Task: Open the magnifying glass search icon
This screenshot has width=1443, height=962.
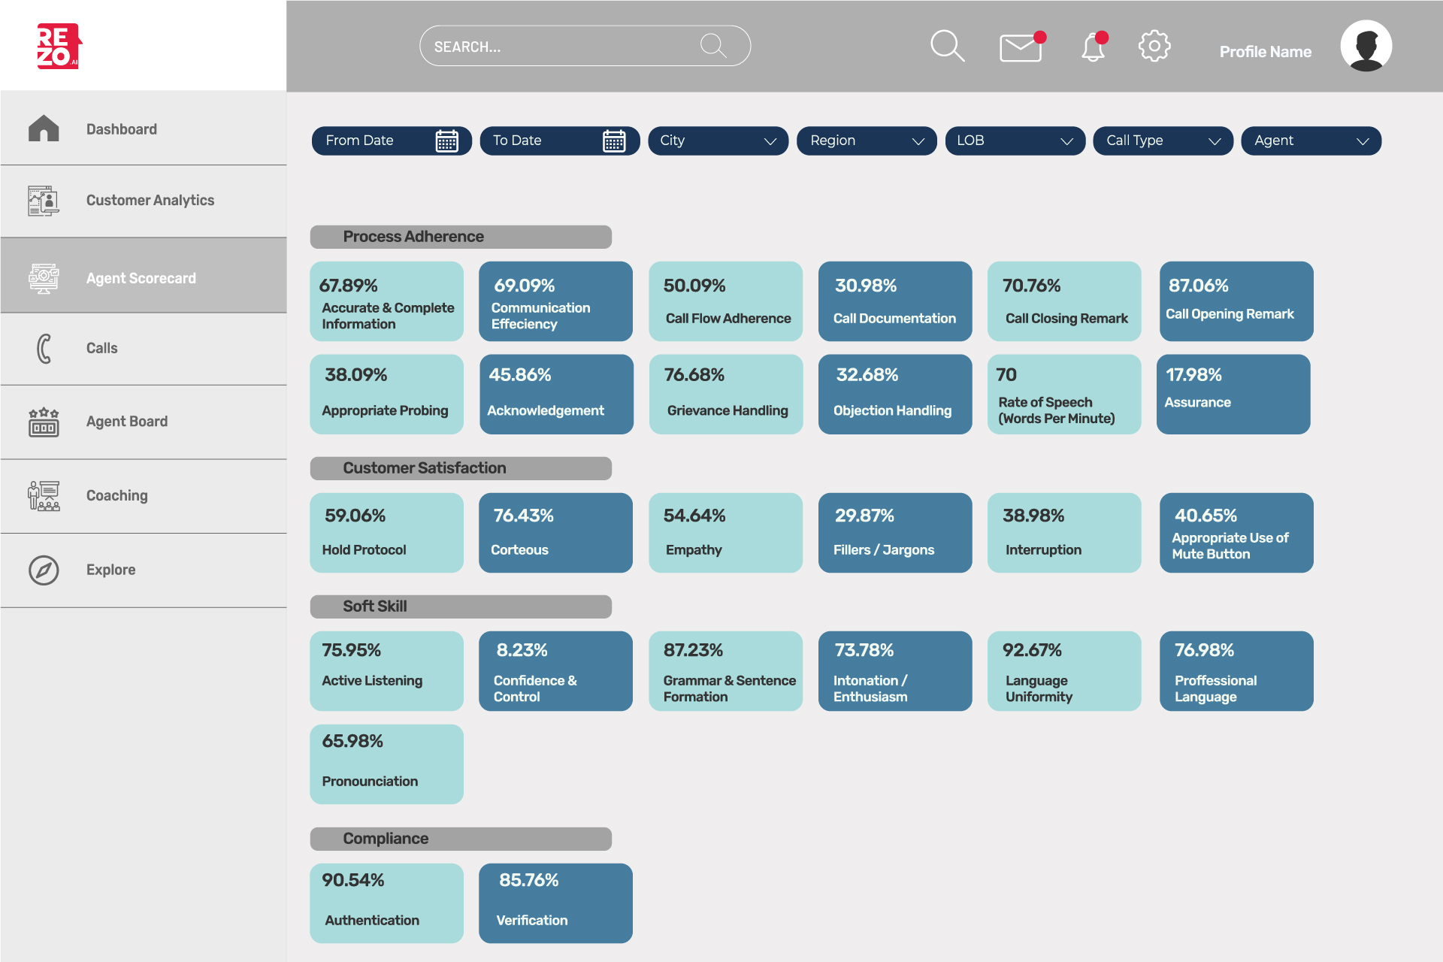Action: pos(947,46)
